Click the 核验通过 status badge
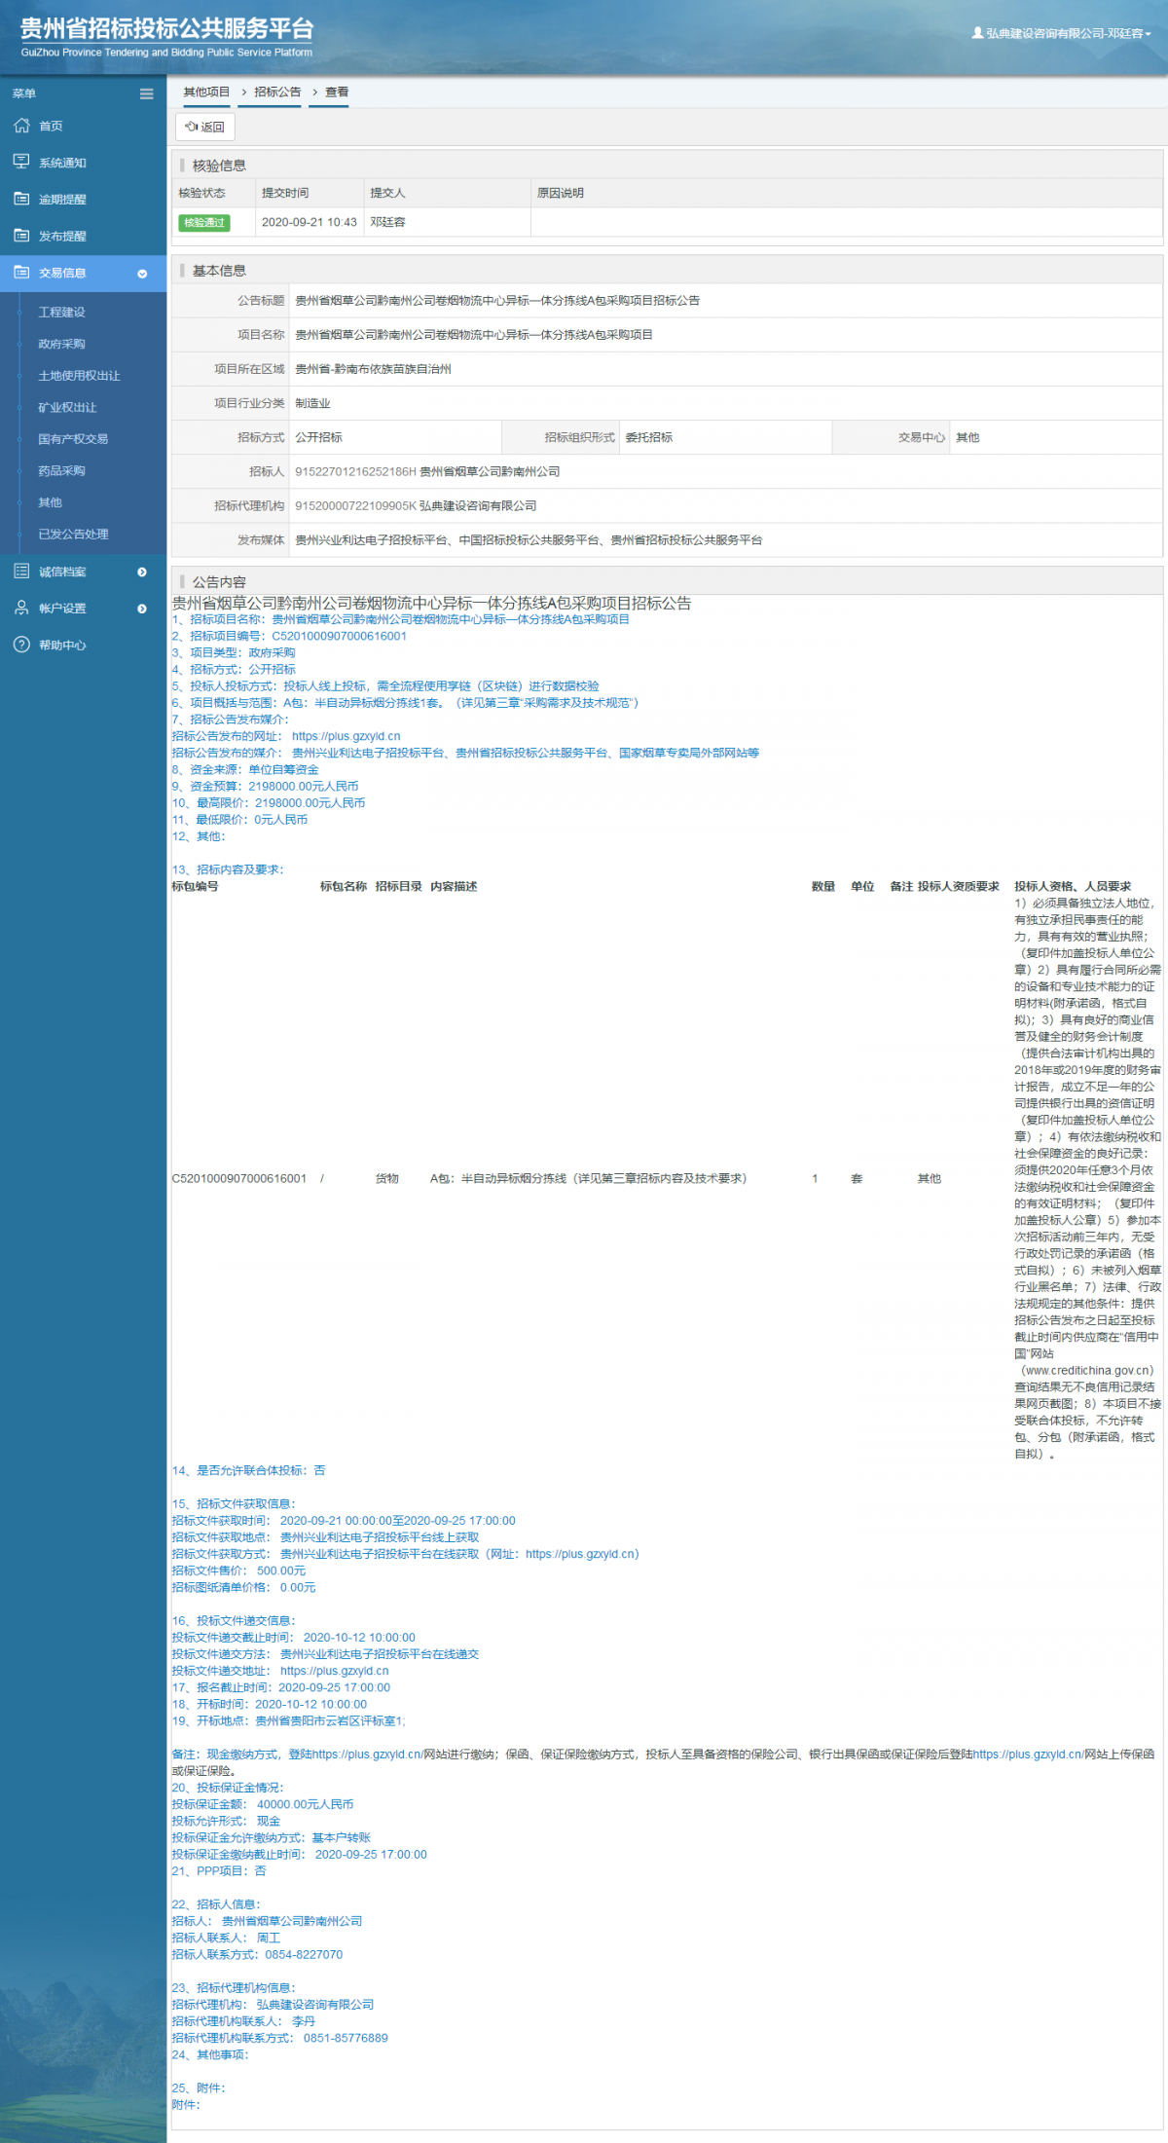Screen dimensions: 1168x2143 click(x=204, y=223)
